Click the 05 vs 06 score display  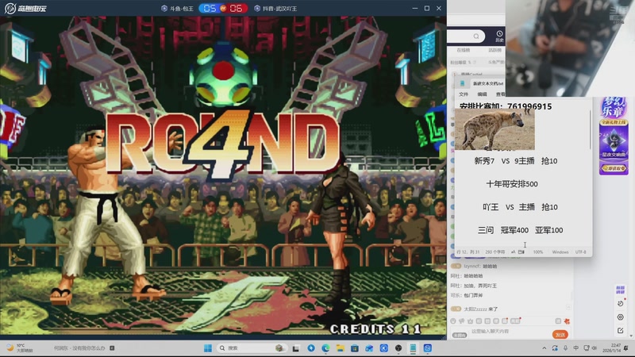pos(223,8)
